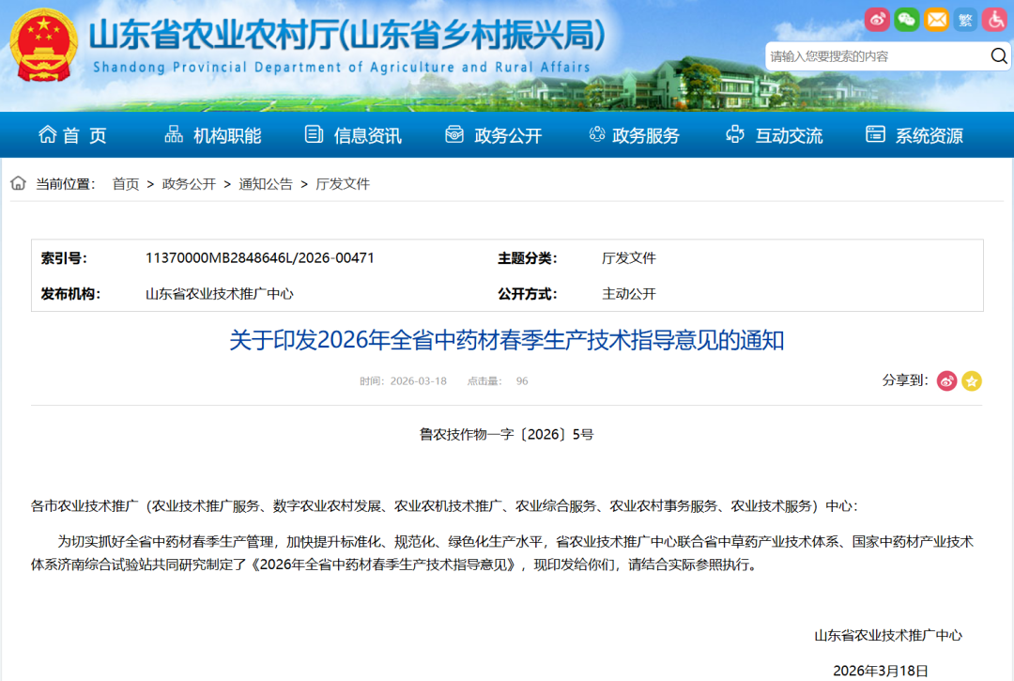
Task: Click the article title 关于印发2026年全省中药材春季生产技术指导意见的通知
Action: (x=507, y=340)
